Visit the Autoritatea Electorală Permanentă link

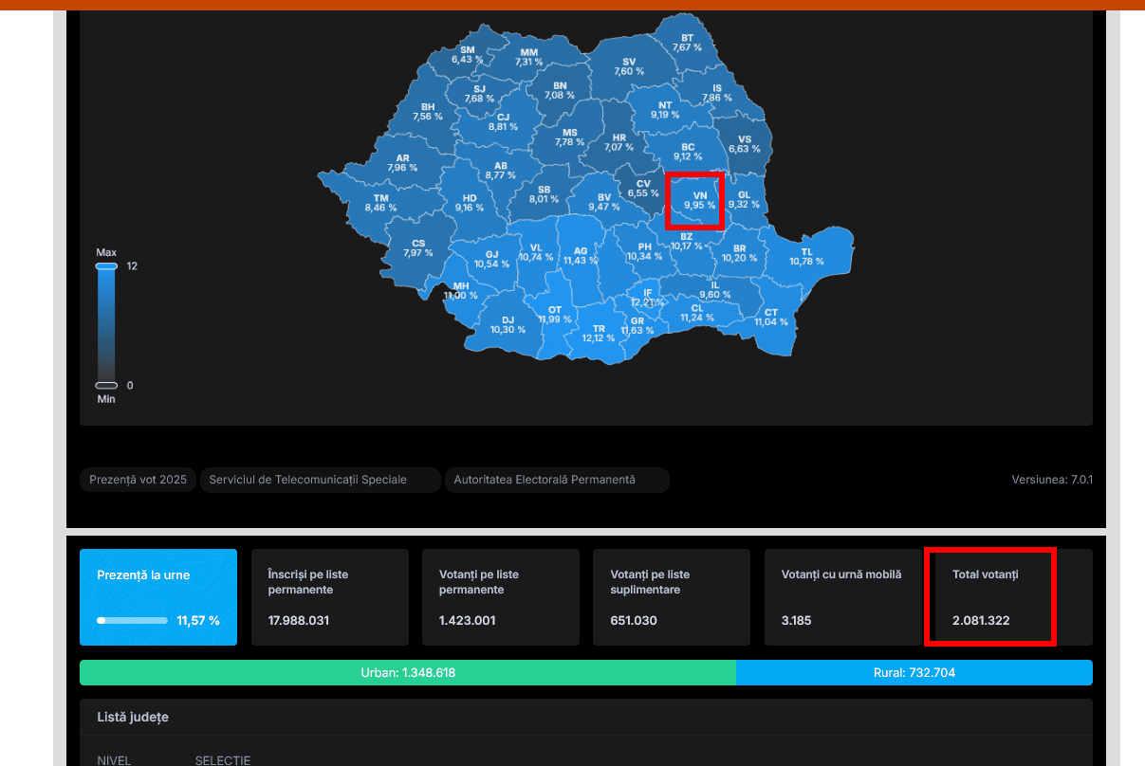[557, 480]
